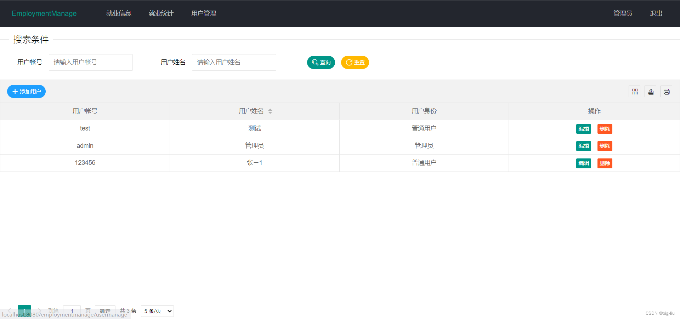Open the 5 条/页 page size dropdown
Screen dimensions: 680x319
[157, 311]
